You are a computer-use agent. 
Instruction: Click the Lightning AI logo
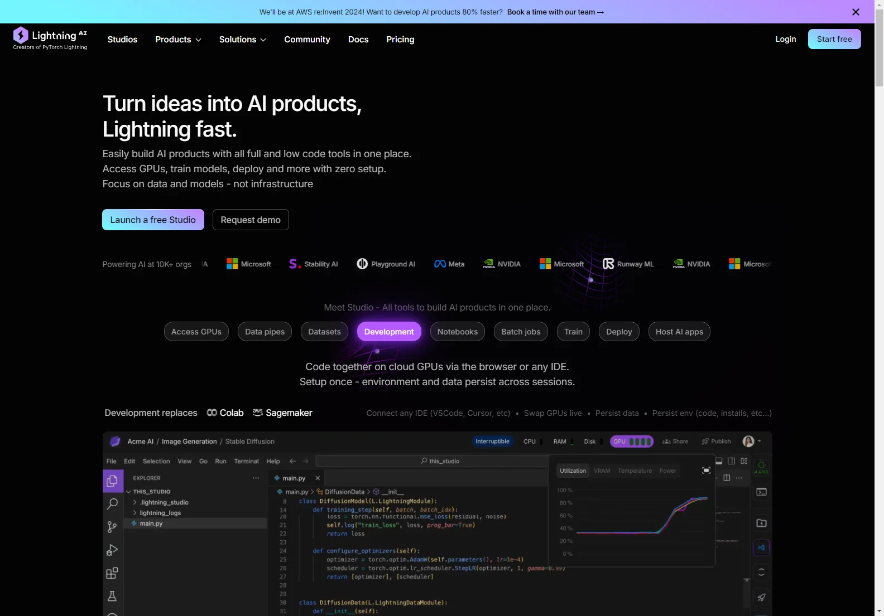pos(50,38)
